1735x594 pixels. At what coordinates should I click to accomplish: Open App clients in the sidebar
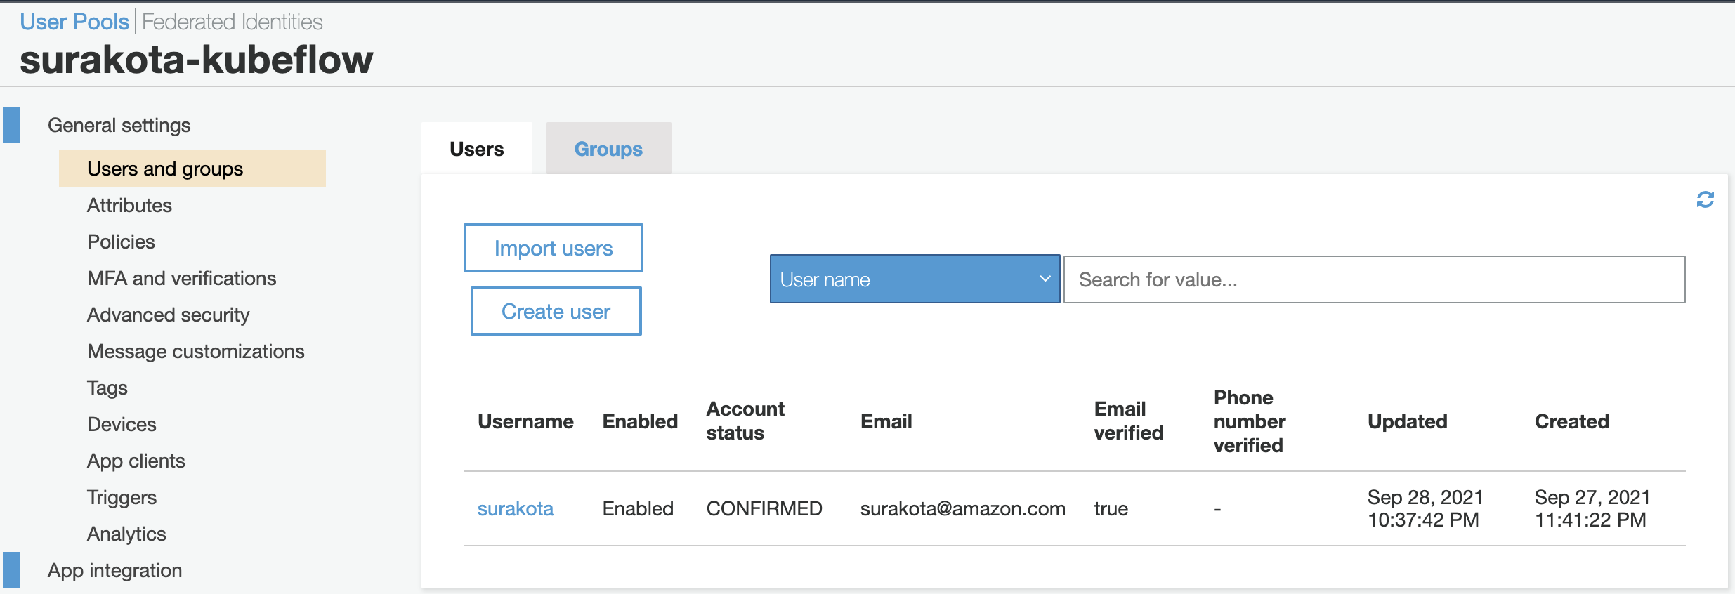pyautogui.click(x=136, y=461)
